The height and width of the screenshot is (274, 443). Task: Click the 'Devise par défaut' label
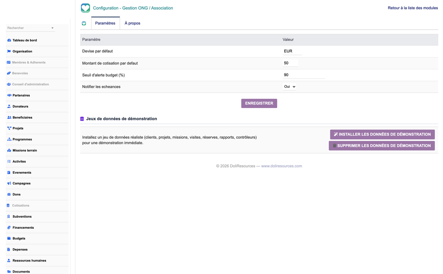97,51
